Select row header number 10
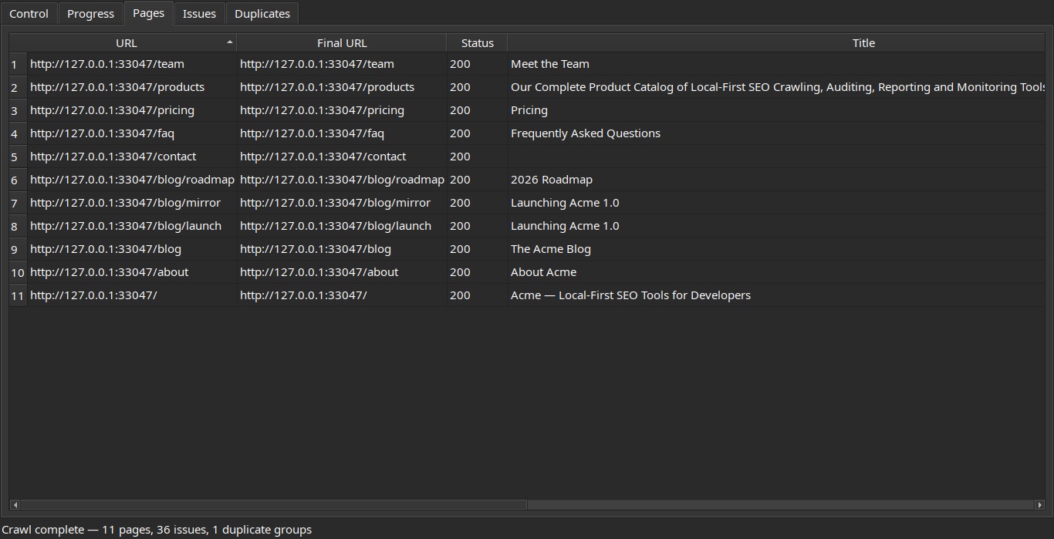The width and height of the screenshot is (1054, 539). 18,272
